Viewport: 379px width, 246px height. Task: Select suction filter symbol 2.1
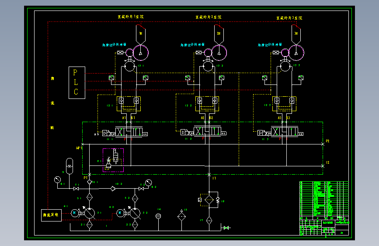90,225
